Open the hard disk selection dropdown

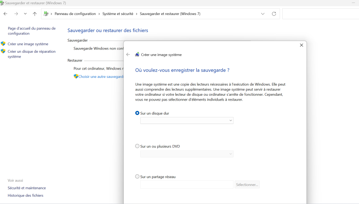pyautogui.click(x=187, y=121)
